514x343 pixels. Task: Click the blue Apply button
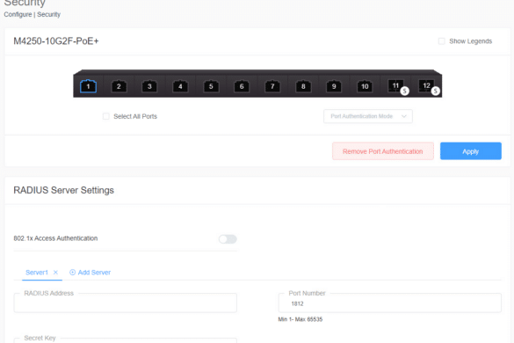coord(471,151)
